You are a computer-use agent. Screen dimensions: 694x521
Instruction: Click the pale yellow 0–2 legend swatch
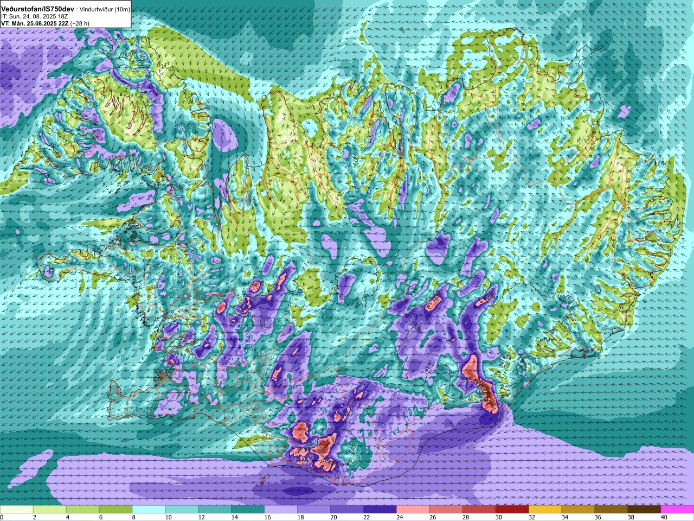(x=16, y=510)
